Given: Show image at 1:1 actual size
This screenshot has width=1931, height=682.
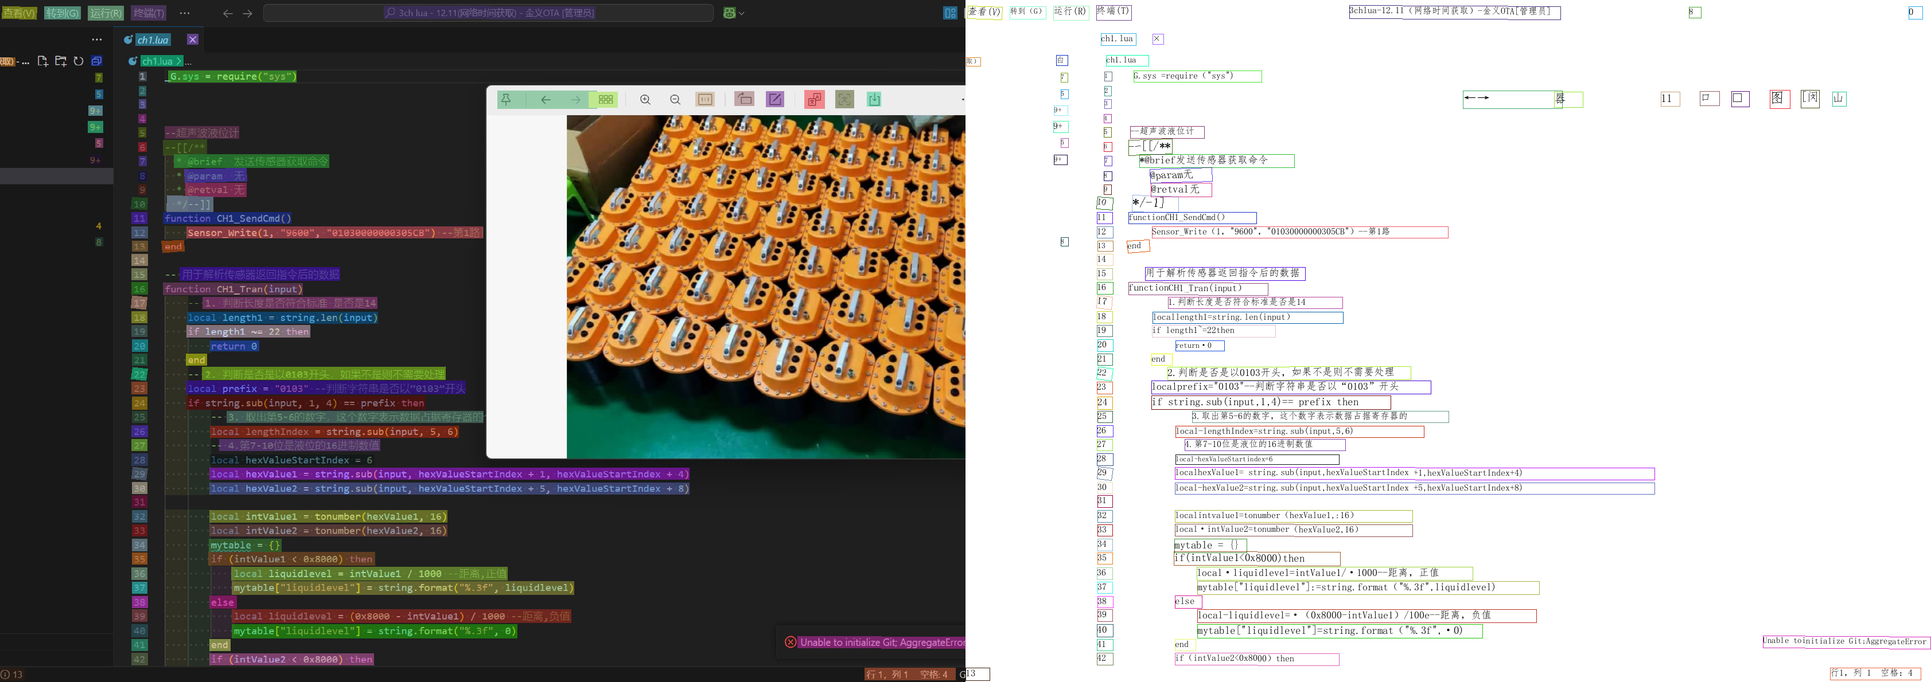Looking at the screenshot, I should point(704,100).
